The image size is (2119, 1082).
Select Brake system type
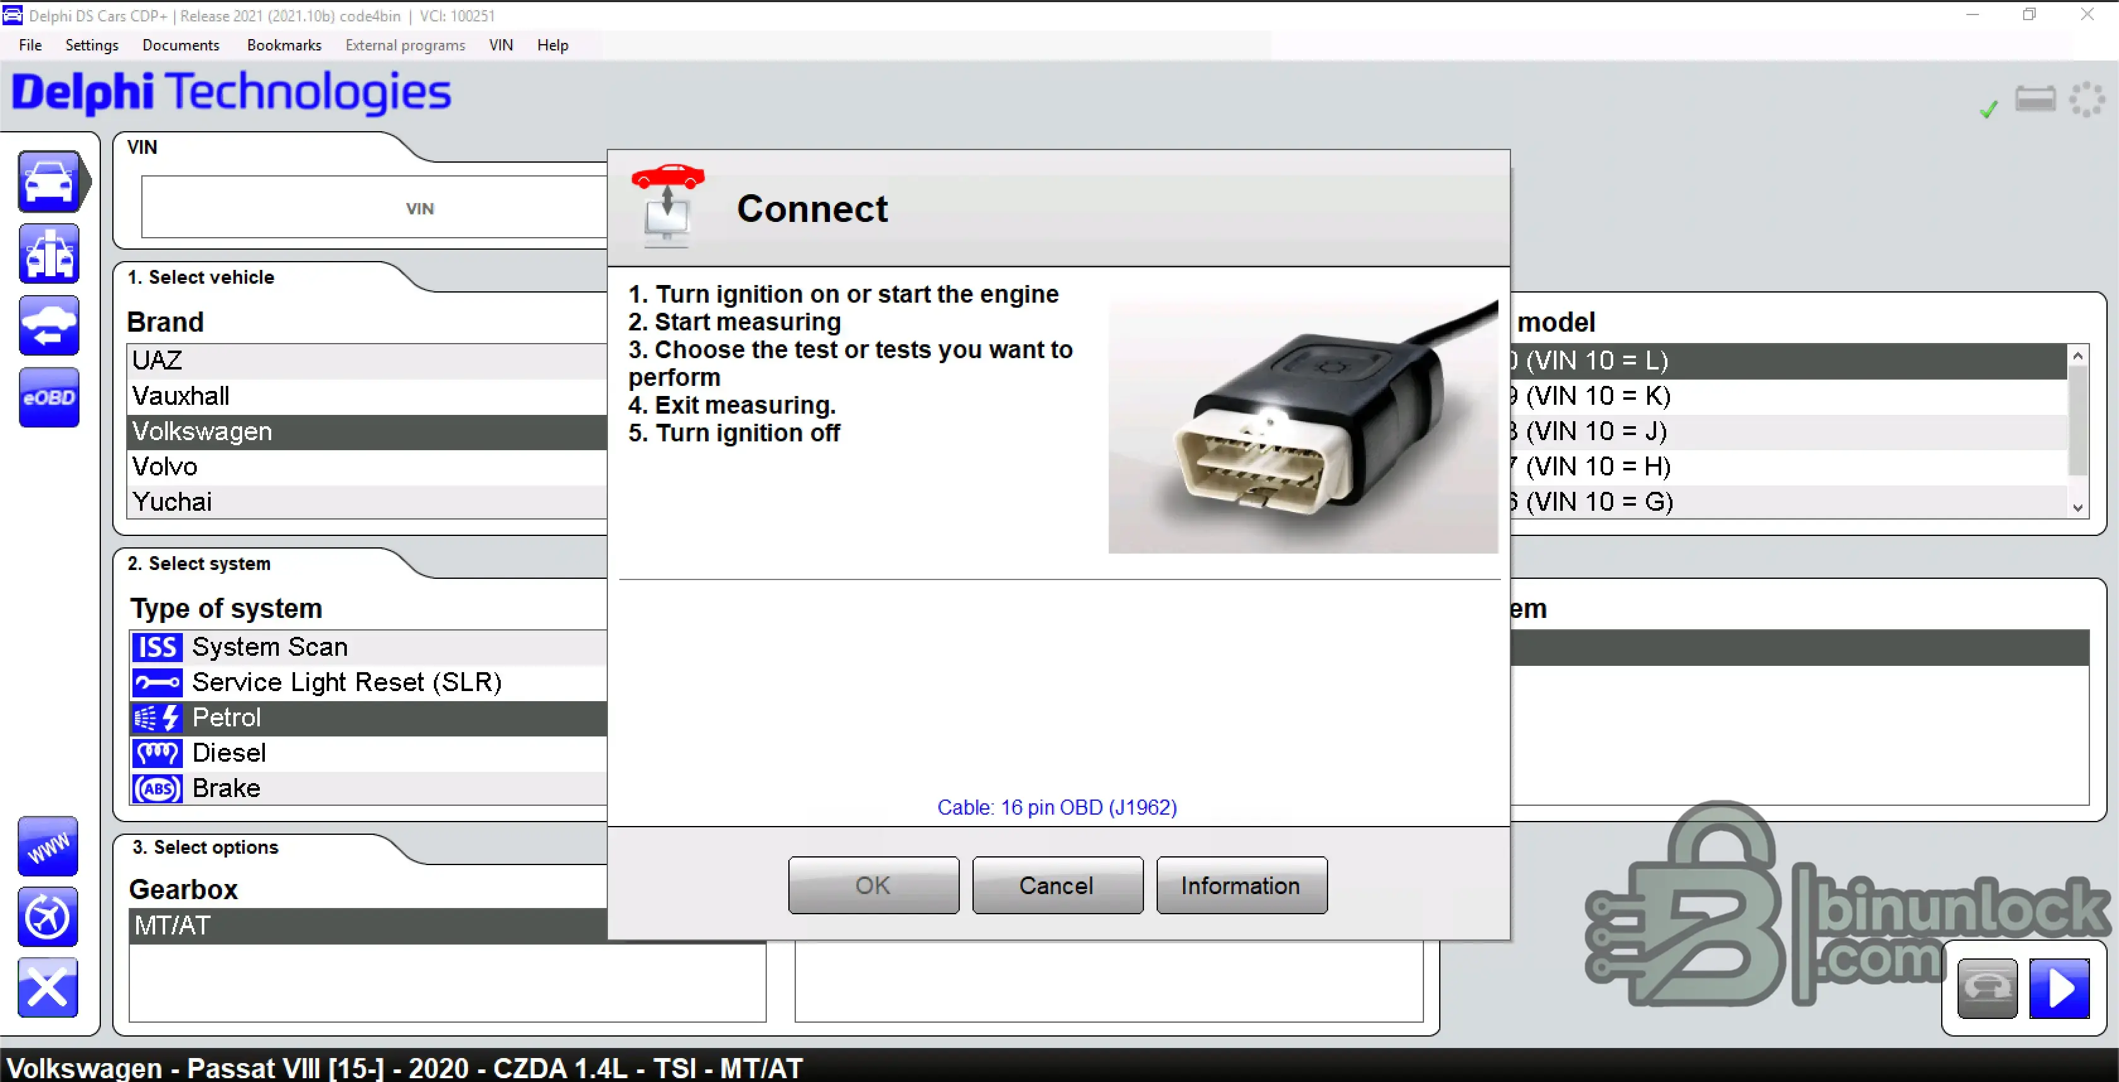pyautogui.click(x=368, y=788)
